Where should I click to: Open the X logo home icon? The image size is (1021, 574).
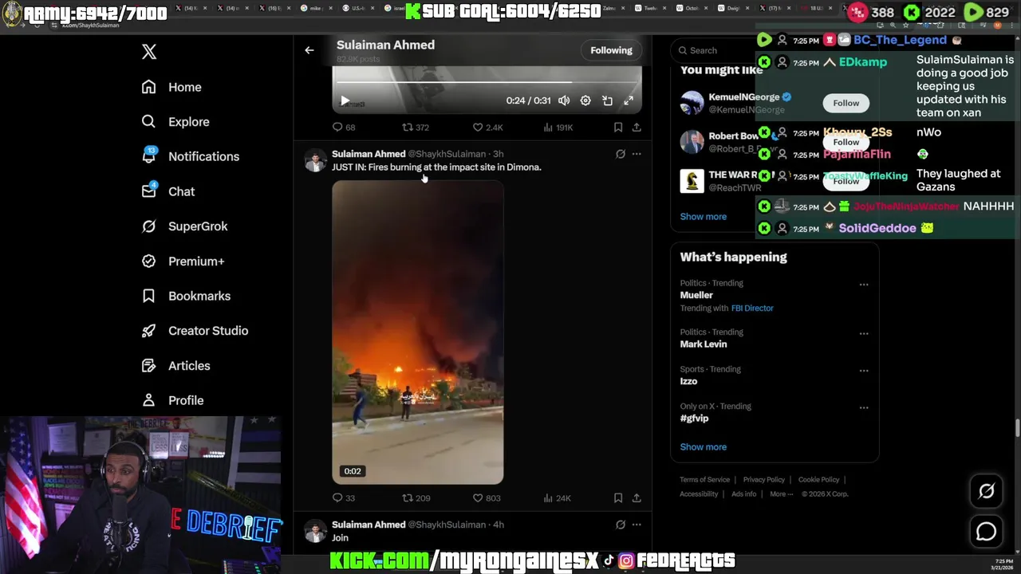(149, 52)
